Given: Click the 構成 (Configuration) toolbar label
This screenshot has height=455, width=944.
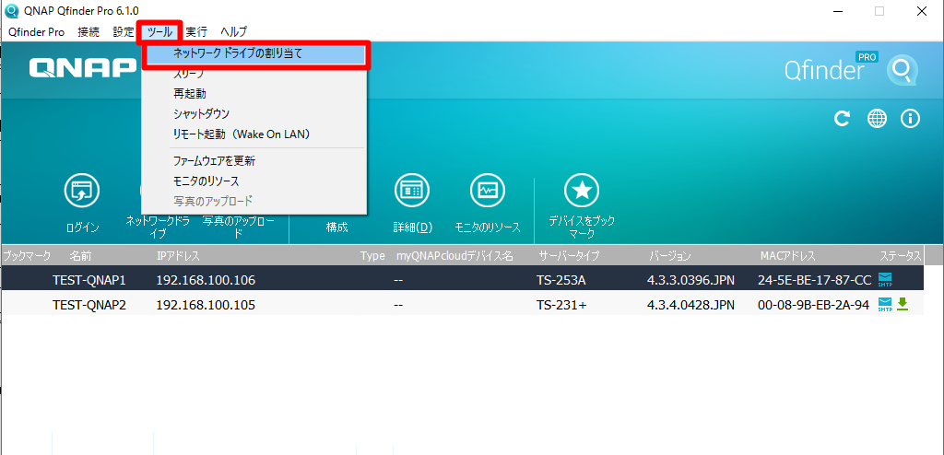Looking at the screenshot, I should coord(337,227).
